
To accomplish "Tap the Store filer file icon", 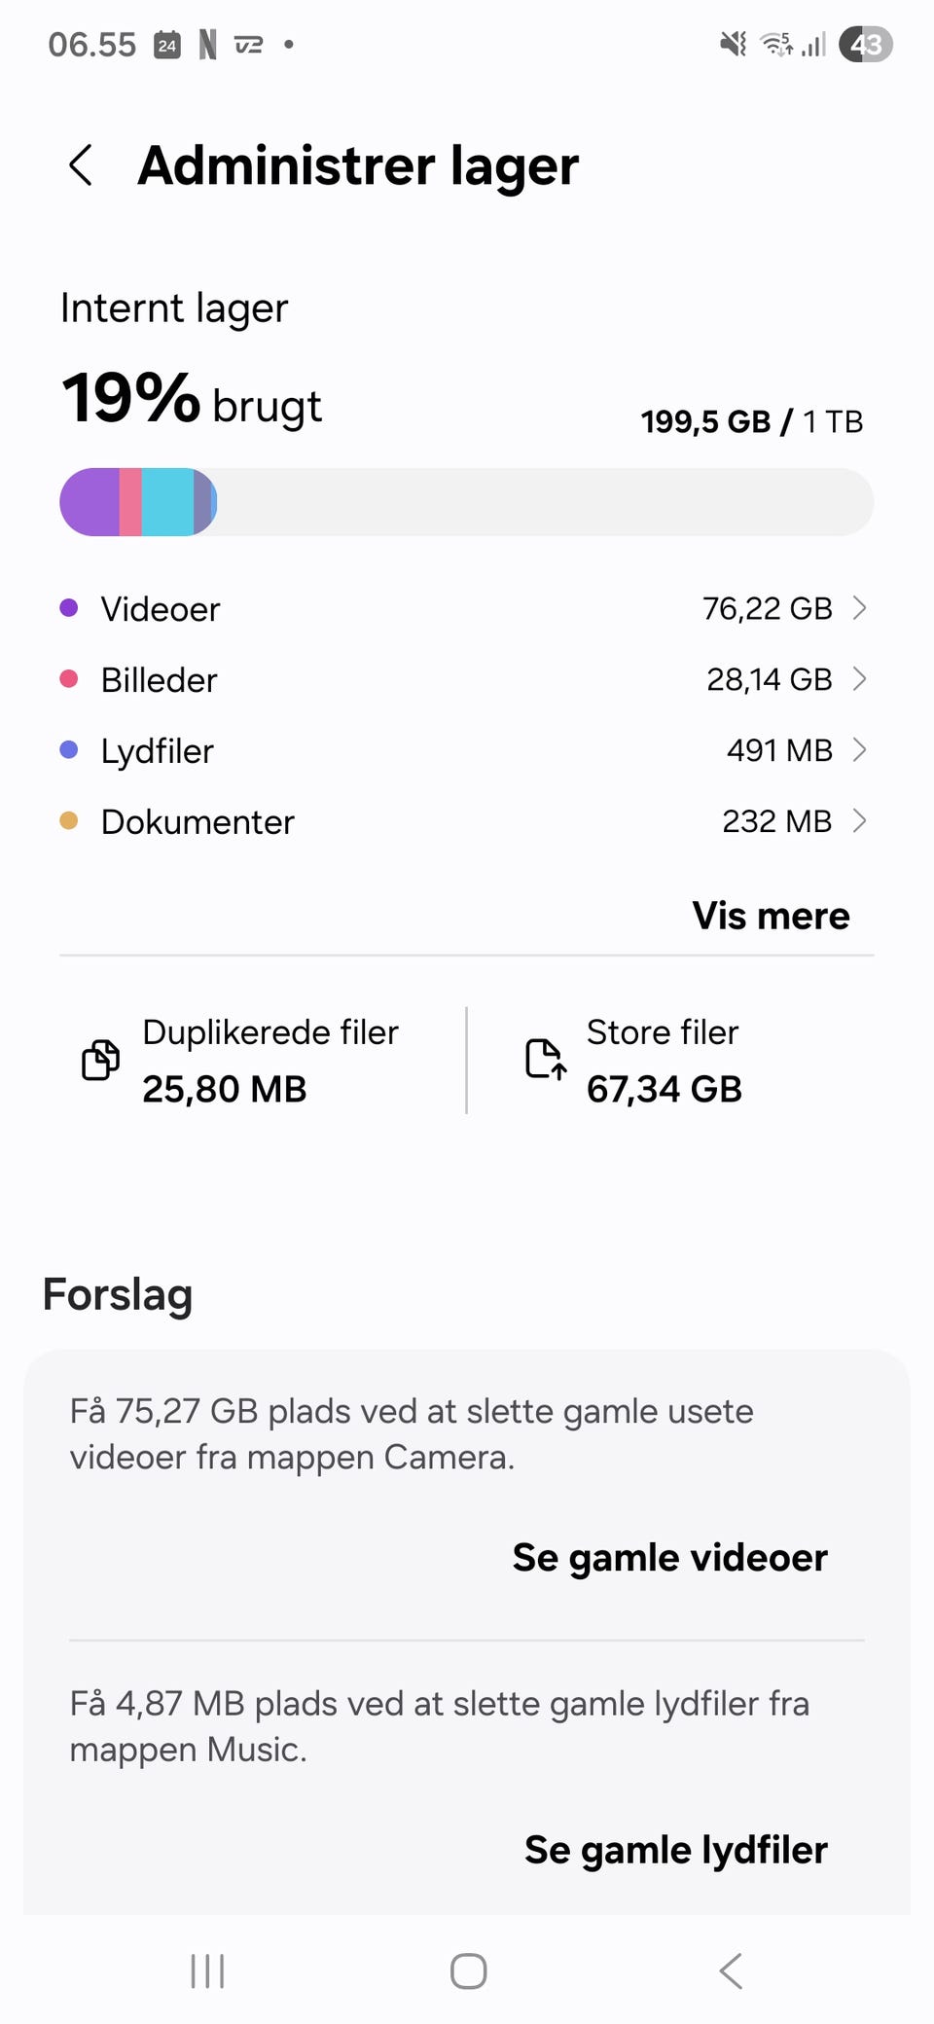I will 545,1060.
